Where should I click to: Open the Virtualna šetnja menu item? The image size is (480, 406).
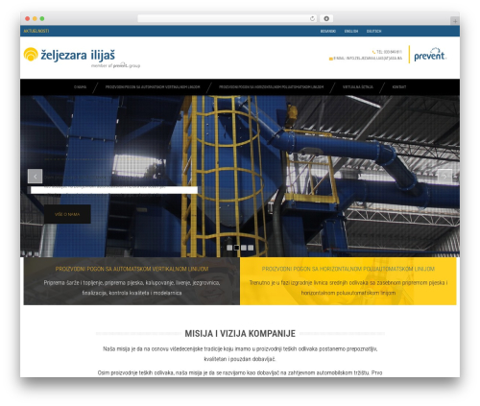pos(358,87)
